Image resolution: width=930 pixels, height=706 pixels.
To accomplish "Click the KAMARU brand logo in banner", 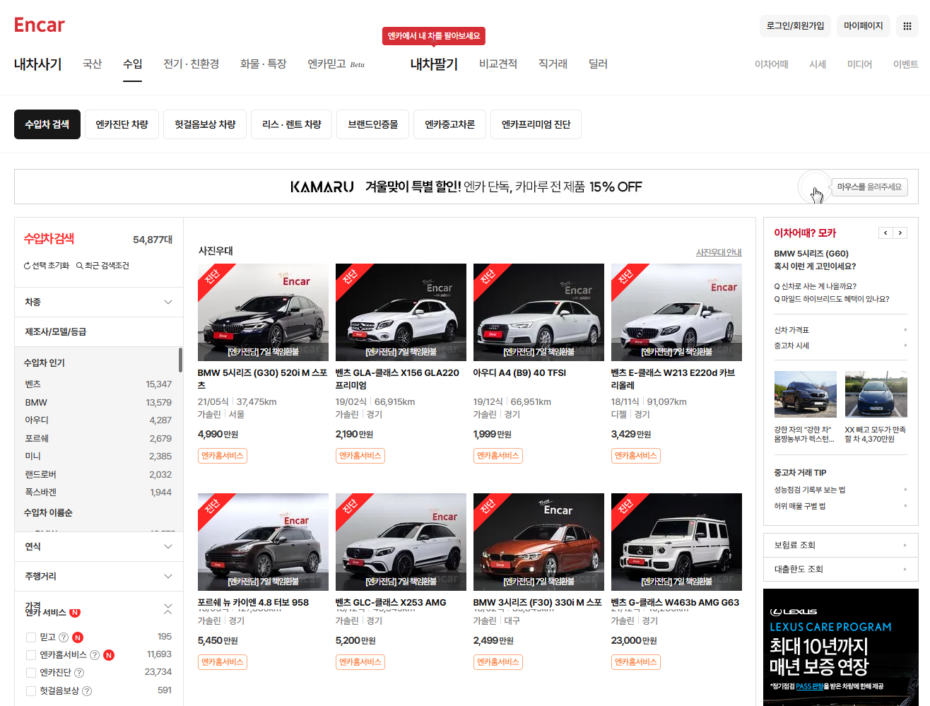I will 322,187.
